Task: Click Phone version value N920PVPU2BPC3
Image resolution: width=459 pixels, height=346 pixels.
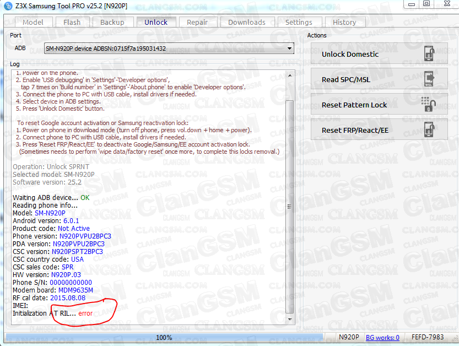Action: (x=85, y=236)
